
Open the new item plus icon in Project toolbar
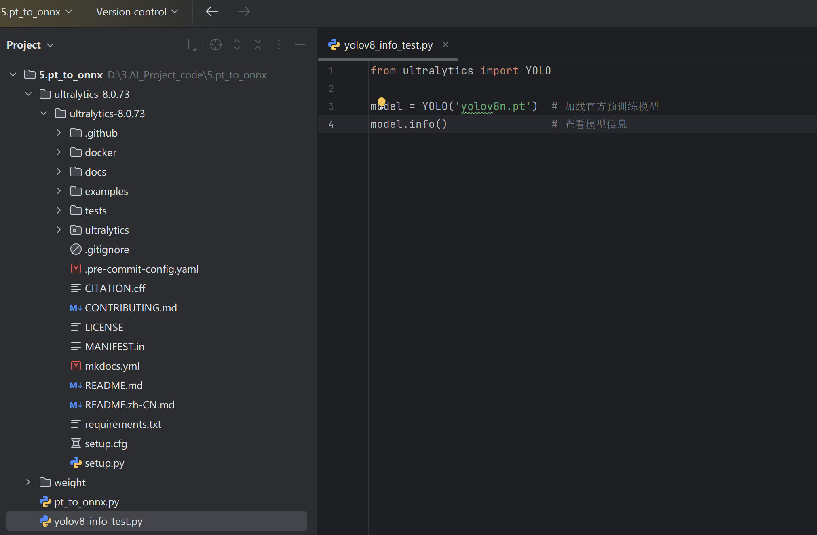[x=188, y=44]
